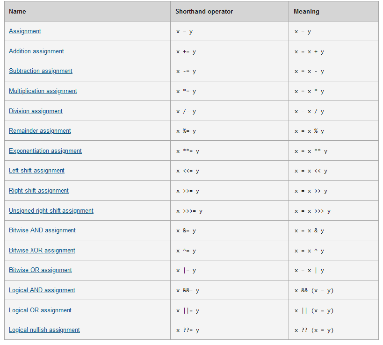Viewport: 383px width, 345px height.
Task: Select the Division assignment link
Action: point(36,111)
